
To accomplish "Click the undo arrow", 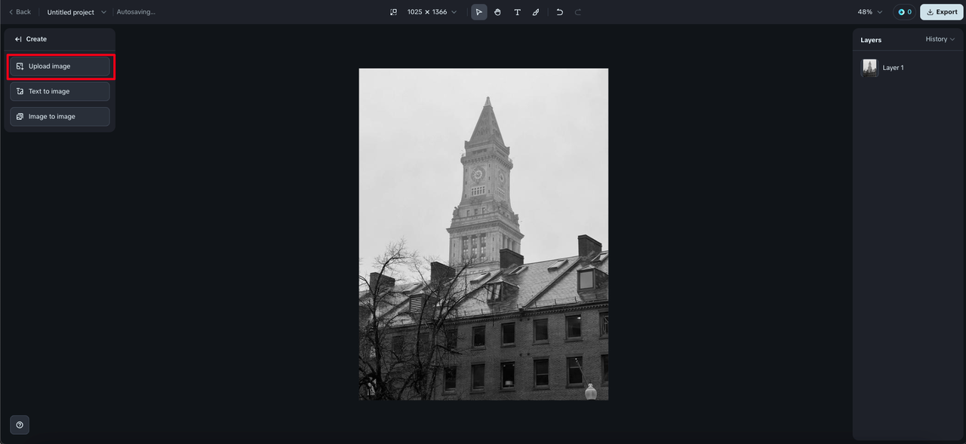I will 559,12.
